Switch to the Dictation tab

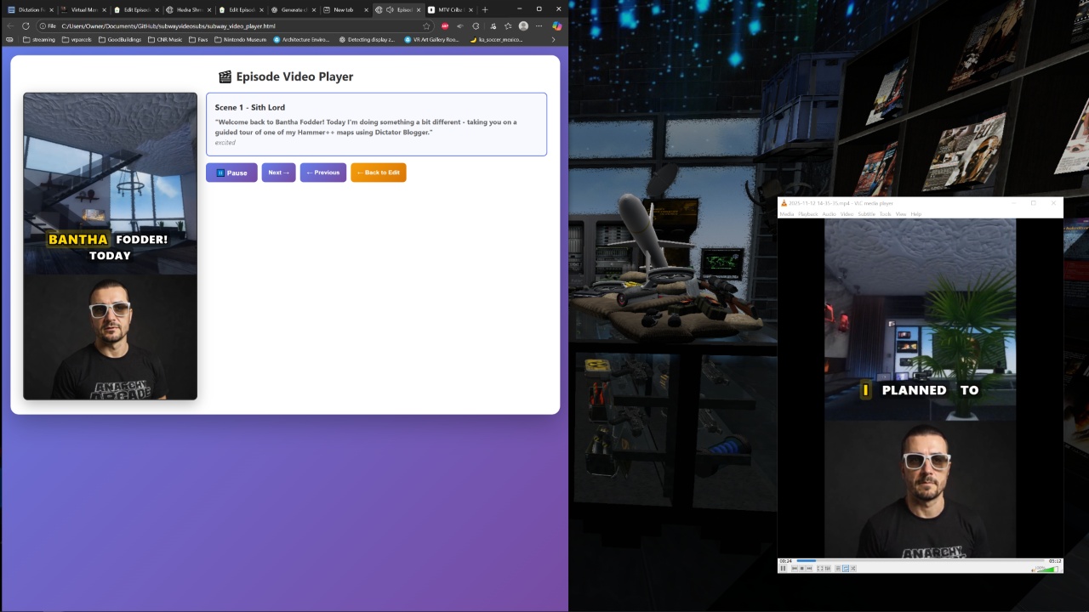coord(31,9)
